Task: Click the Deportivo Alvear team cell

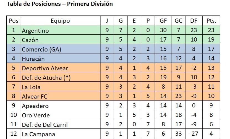Action: click(x=60, y=68)
